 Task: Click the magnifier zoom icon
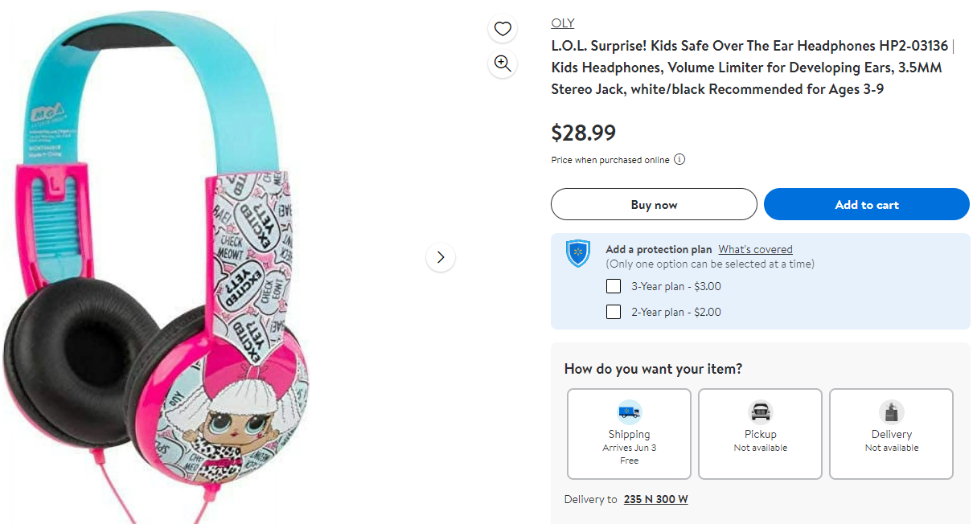click(503, 64)
